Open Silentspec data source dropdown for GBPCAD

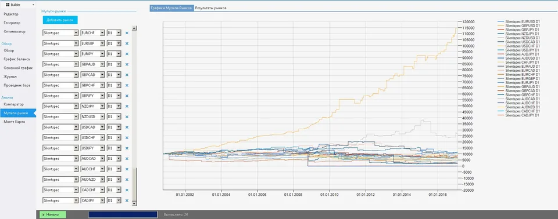[x=76, y=75]
